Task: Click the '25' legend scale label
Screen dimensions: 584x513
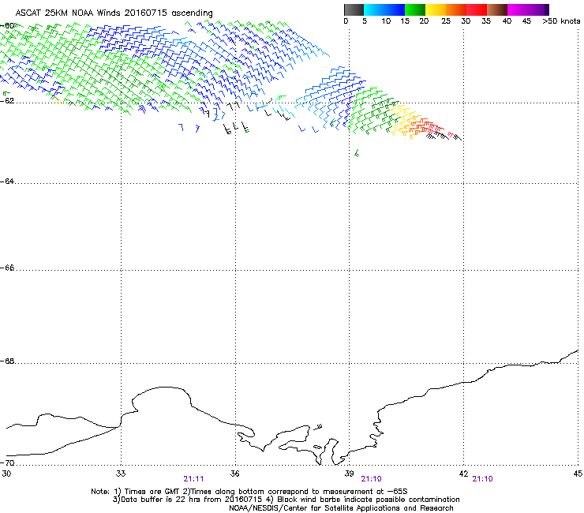Action: pos(446,21)
